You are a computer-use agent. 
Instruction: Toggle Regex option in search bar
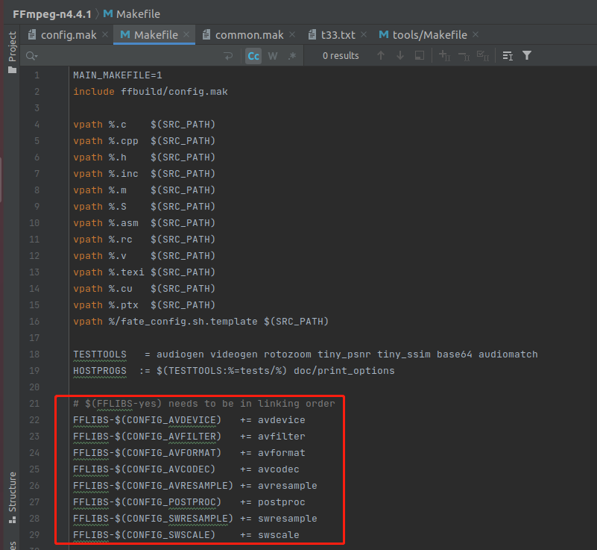click(x=292, y=56)
